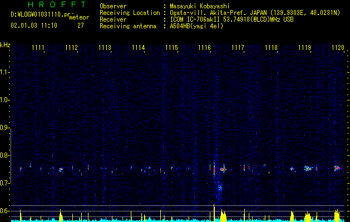Click the 1120 time marker
This screenshot has width=350, height=222.
pyautogui.click(x=338, y=47)
